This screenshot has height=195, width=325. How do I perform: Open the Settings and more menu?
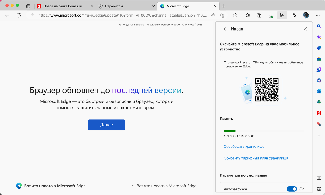point(318,15)
